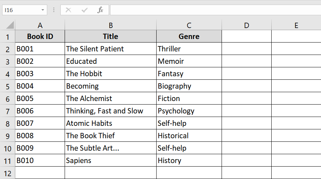Image resolution: width=321 pixels, height=179 pixels.
Task: Click the Genre header cell
Action: pos(189,37)
